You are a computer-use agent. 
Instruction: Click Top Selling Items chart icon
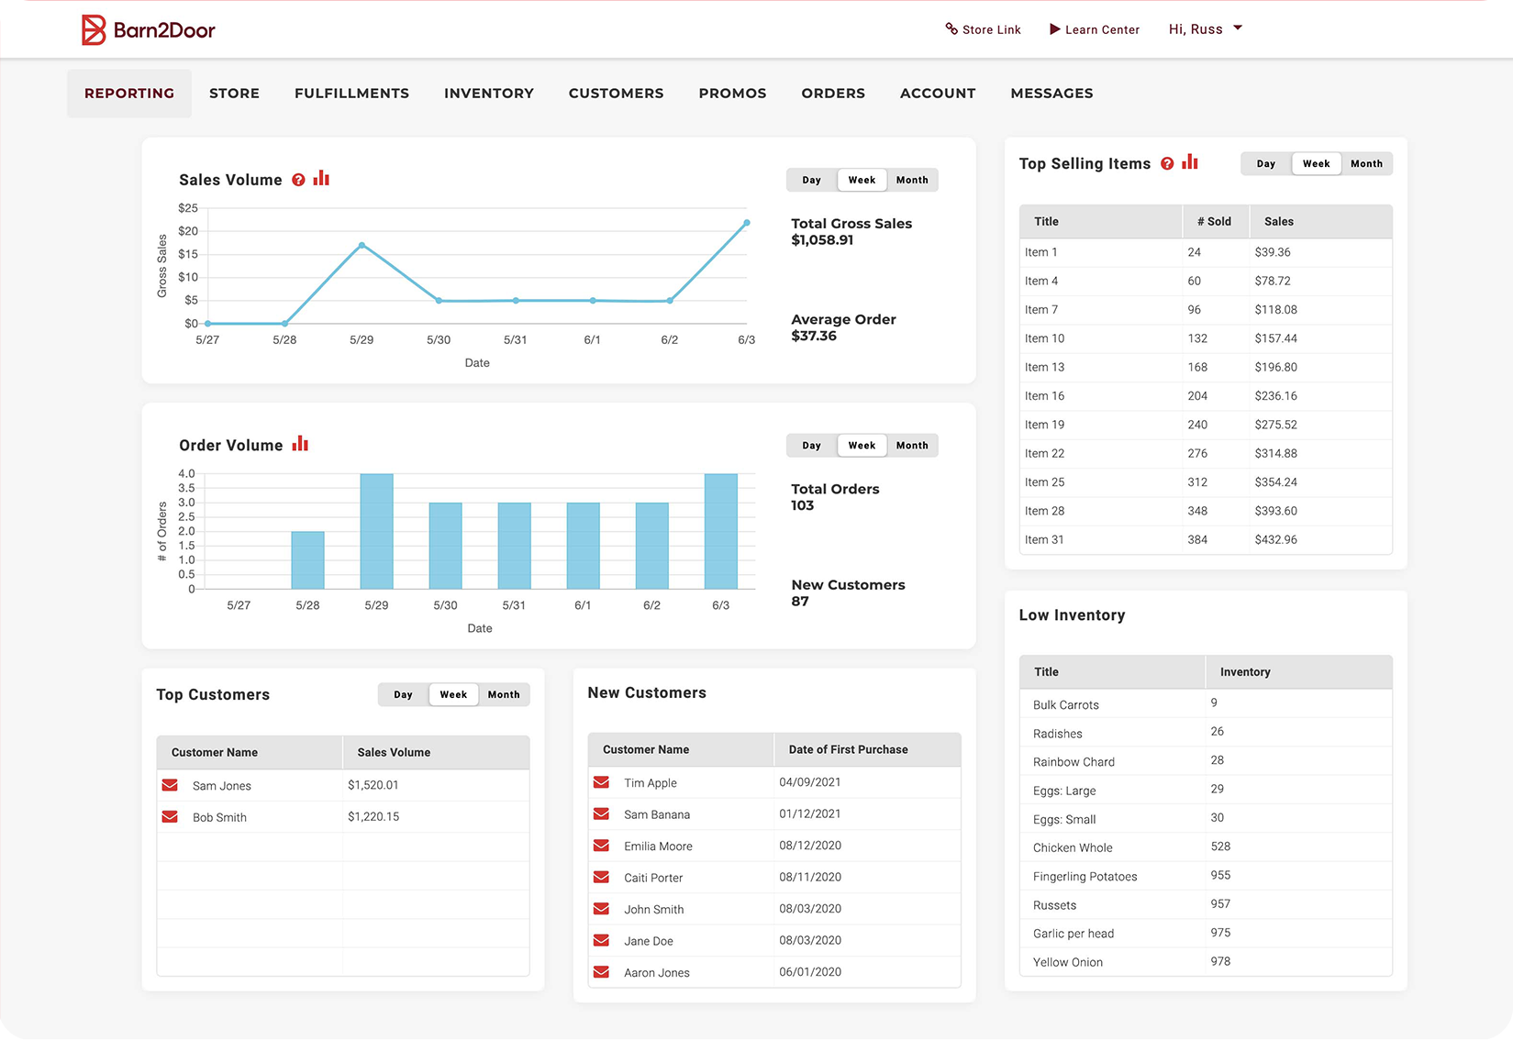pos(1190,161)
